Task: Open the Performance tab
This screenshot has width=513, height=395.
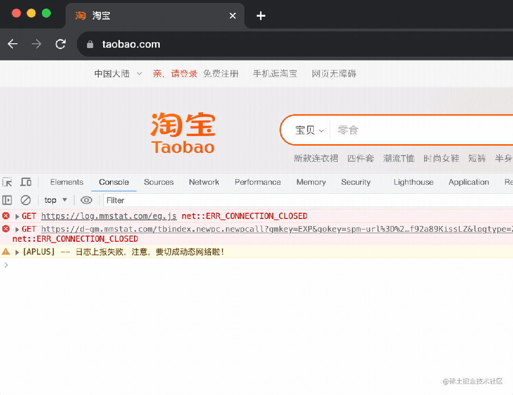Action: [x=258, y=182]
